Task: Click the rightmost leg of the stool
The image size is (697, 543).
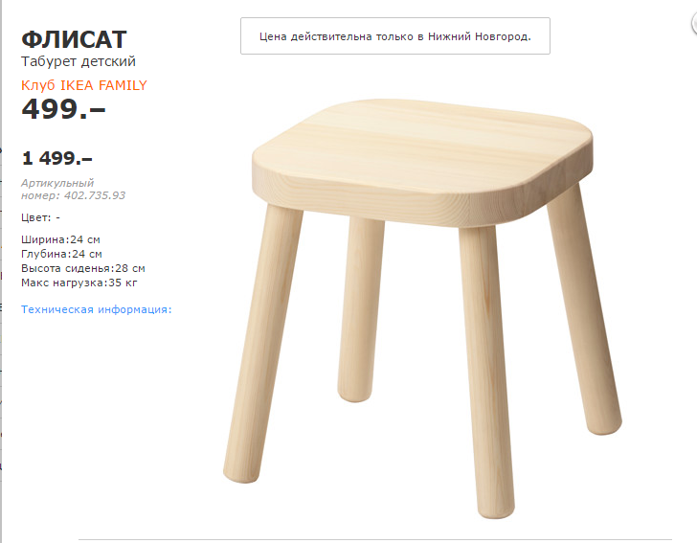Action: [586, 316]
